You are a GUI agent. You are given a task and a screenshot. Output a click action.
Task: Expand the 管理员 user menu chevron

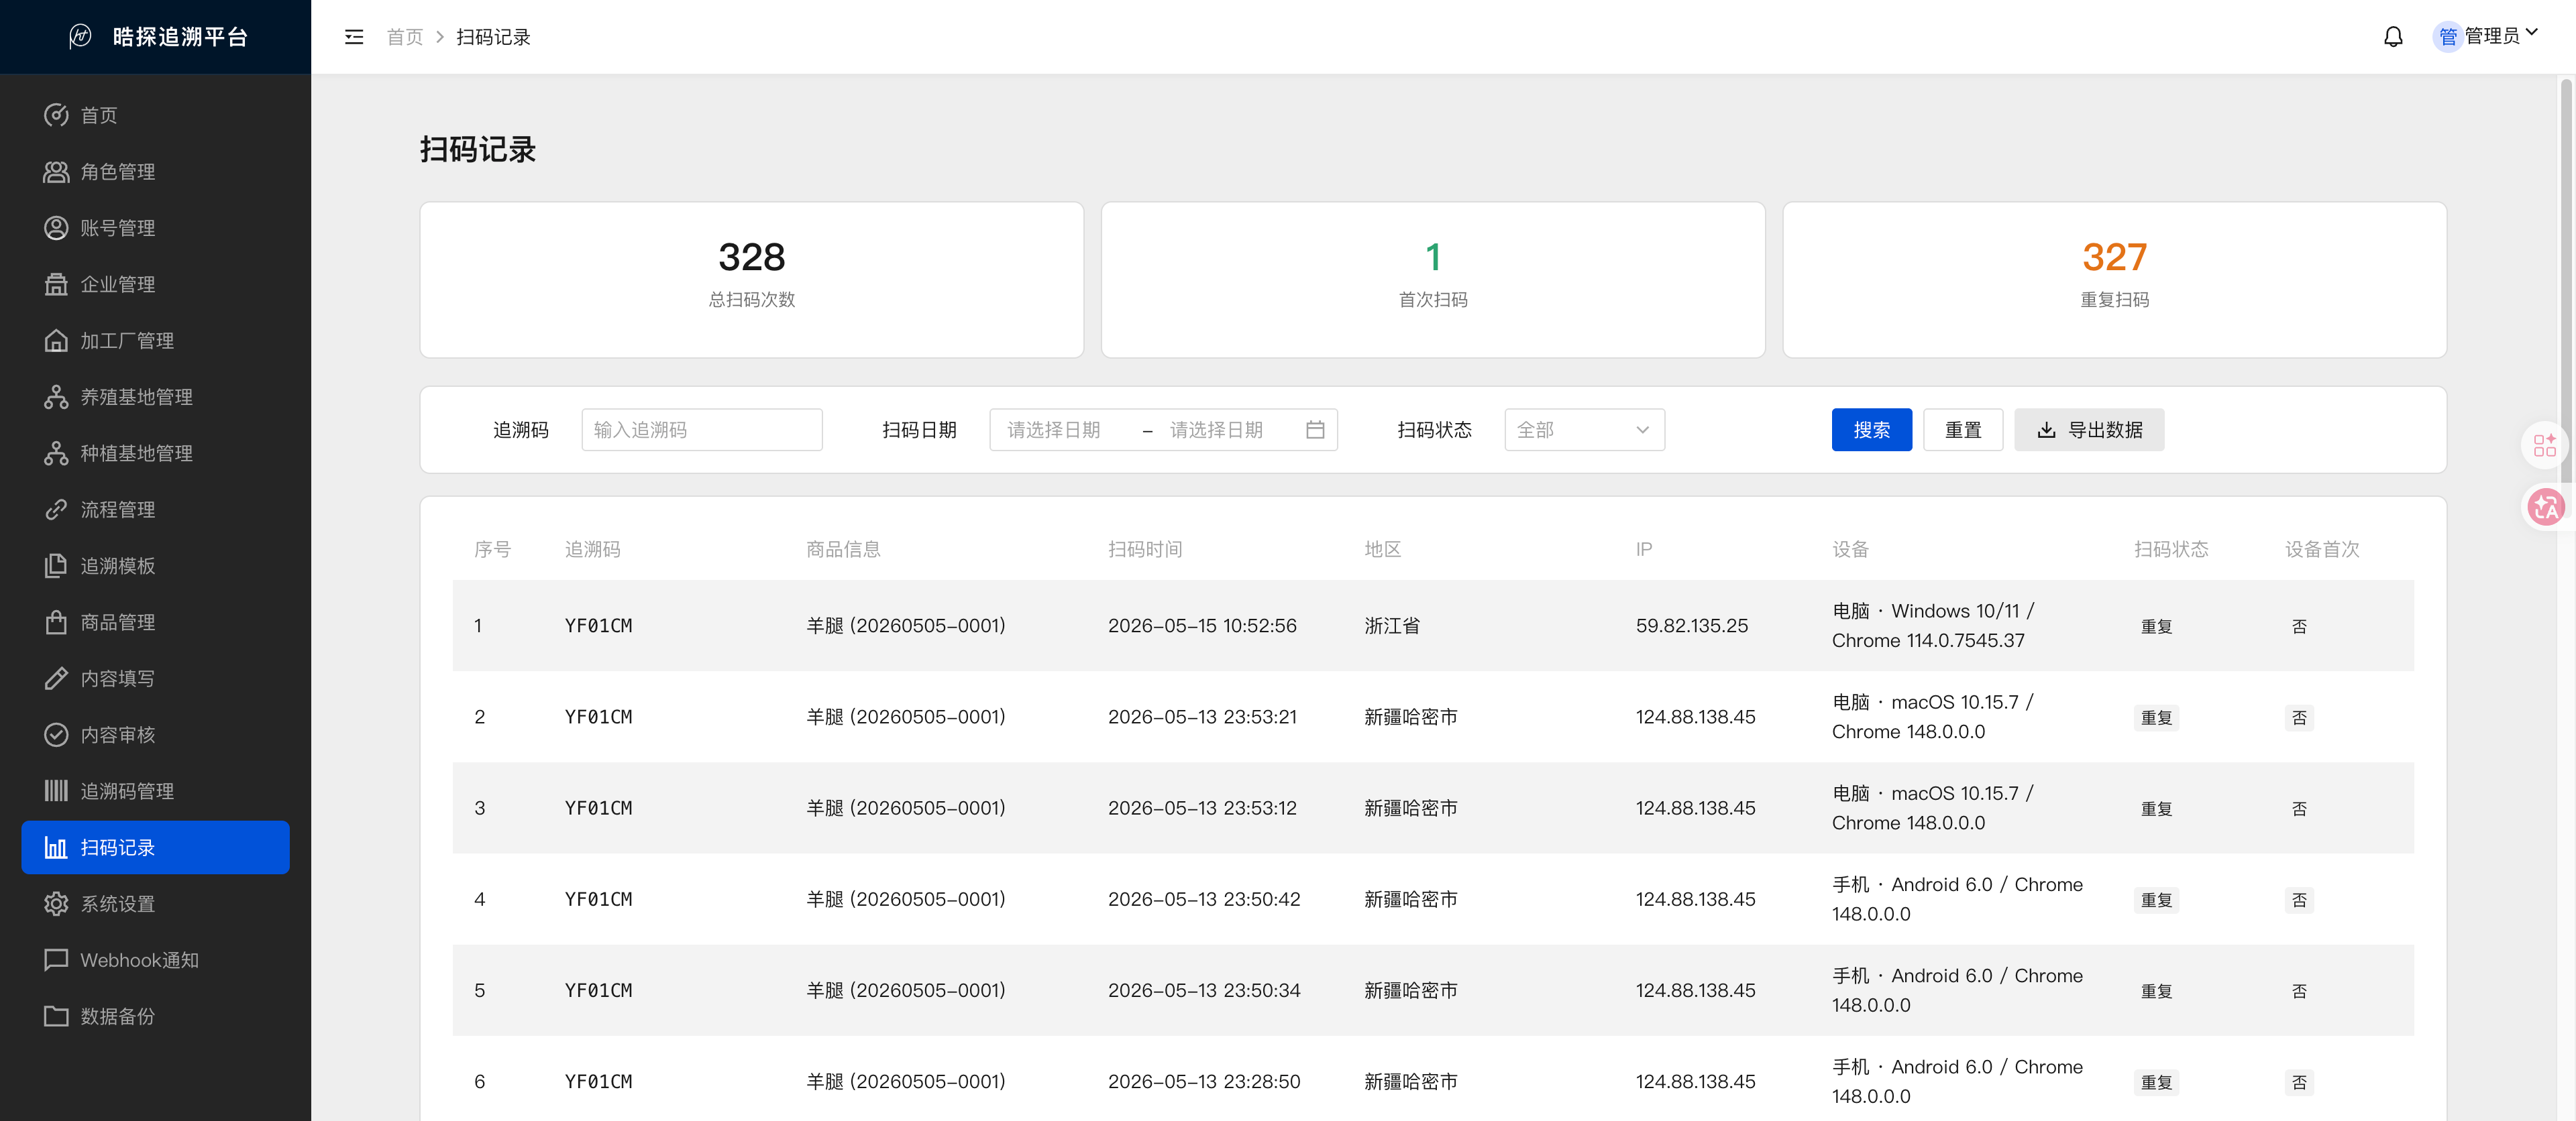click(x=2531, y=33)
